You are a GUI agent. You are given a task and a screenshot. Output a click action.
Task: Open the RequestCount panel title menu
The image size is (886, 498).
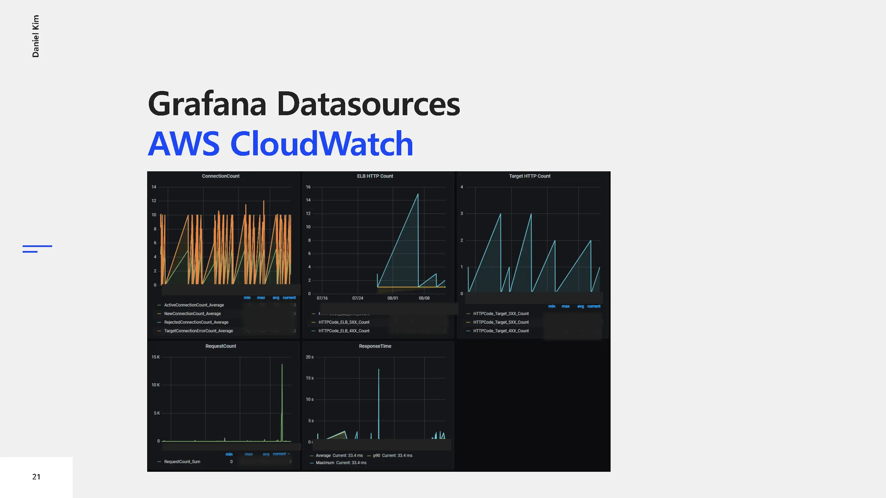tap(221, 346)
